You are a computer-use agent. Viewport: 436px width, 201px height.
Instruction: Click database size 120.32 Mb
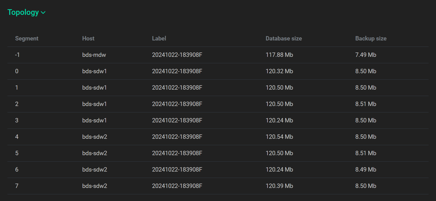point(279,71)
